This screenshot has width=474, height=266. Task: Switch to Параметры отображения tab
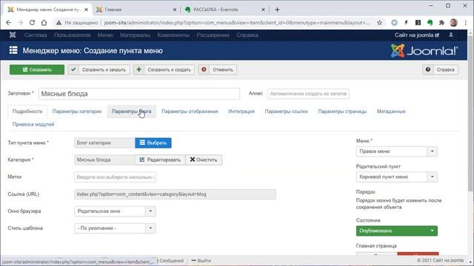[190, 112]
